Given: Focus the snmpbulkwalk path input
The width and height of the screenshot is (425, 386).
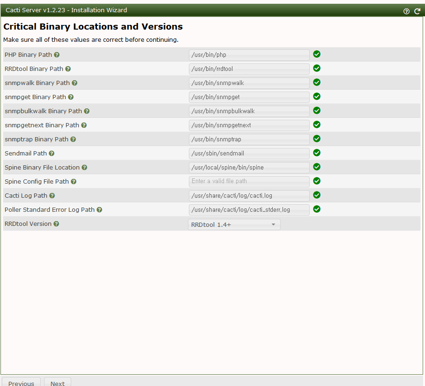Looking at the screenshot, I should point(249,111).
